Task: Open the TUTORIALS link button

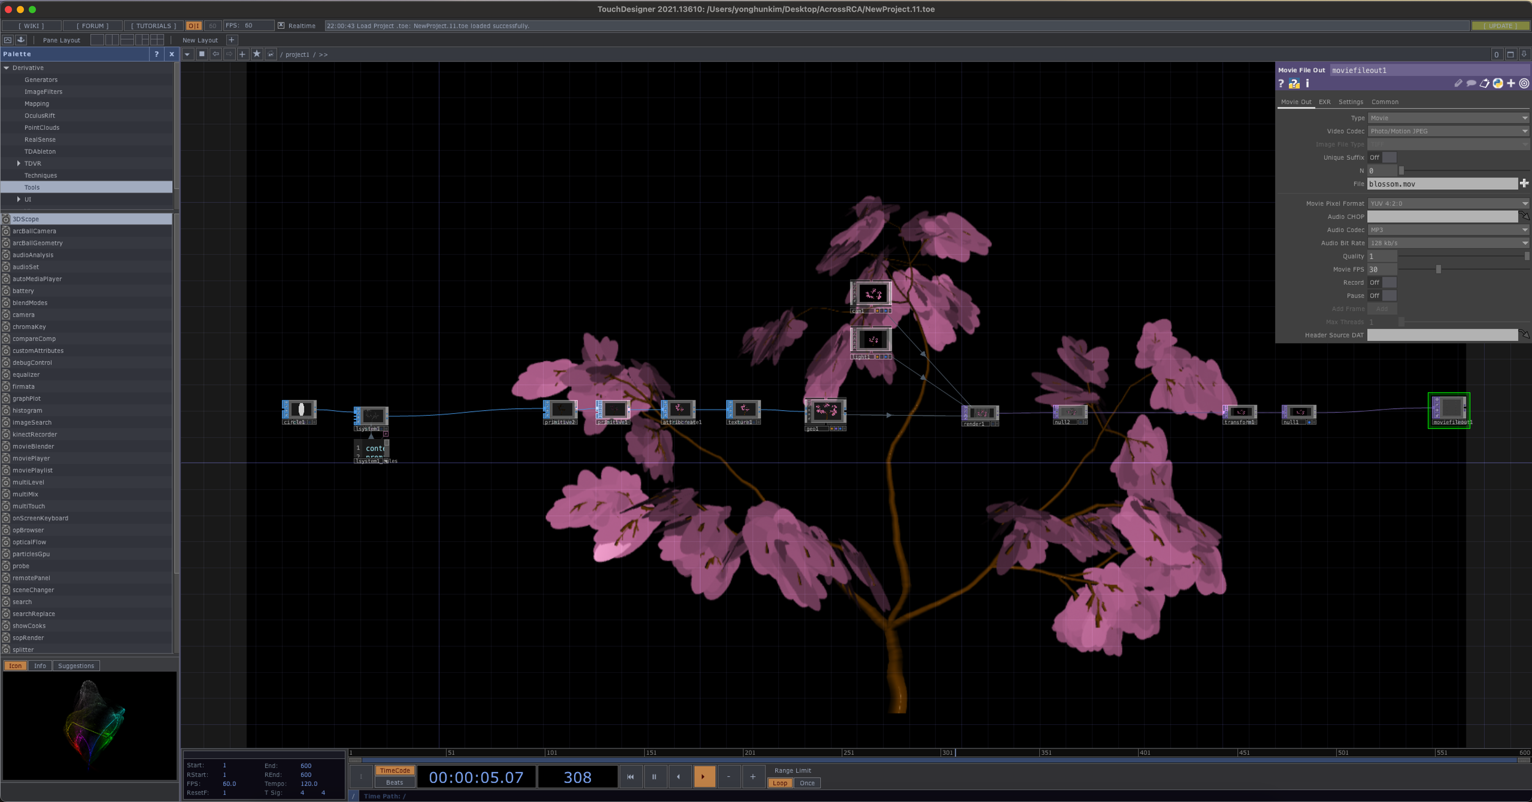Action: pos(153,26)
